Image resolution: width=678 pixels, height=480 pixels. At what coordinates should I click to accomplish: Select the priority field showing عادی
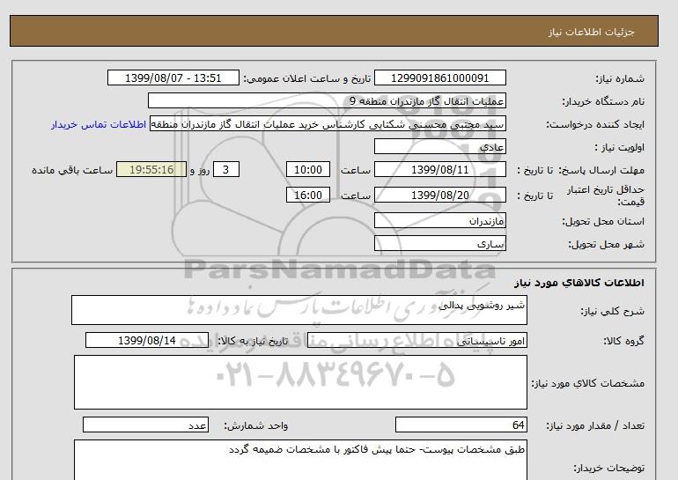pyautogui.click(x=439, y=146)
